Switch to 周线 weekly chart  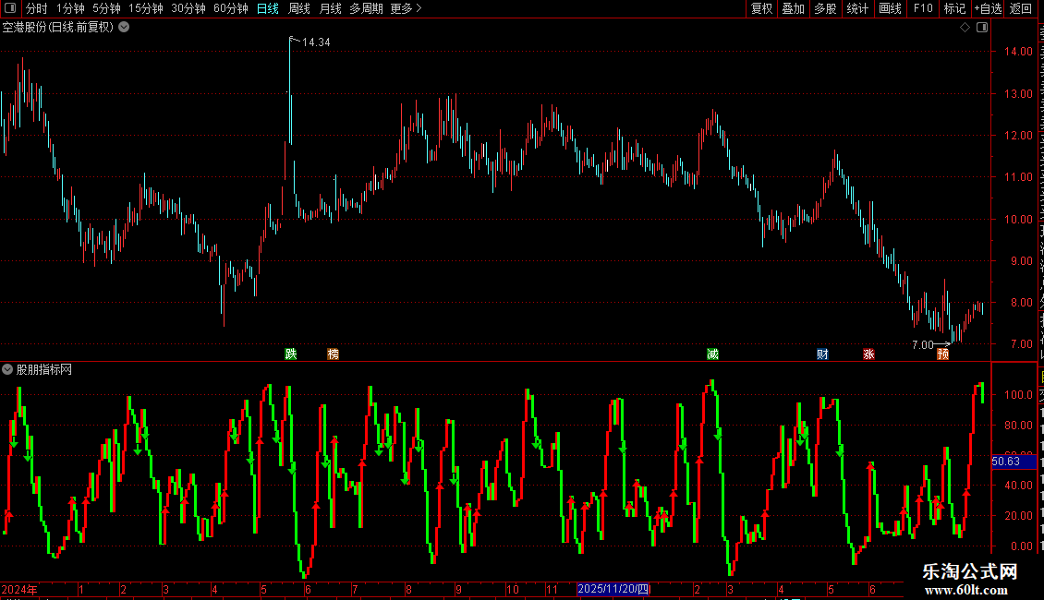point(299,8)
